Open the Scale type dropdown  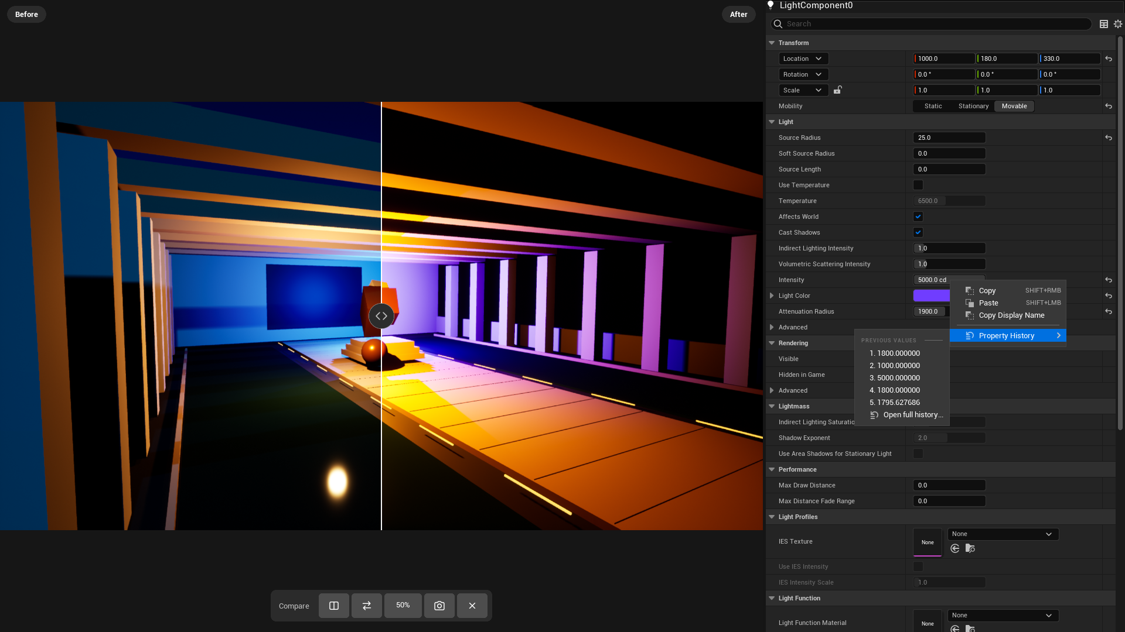coord(803,90)
